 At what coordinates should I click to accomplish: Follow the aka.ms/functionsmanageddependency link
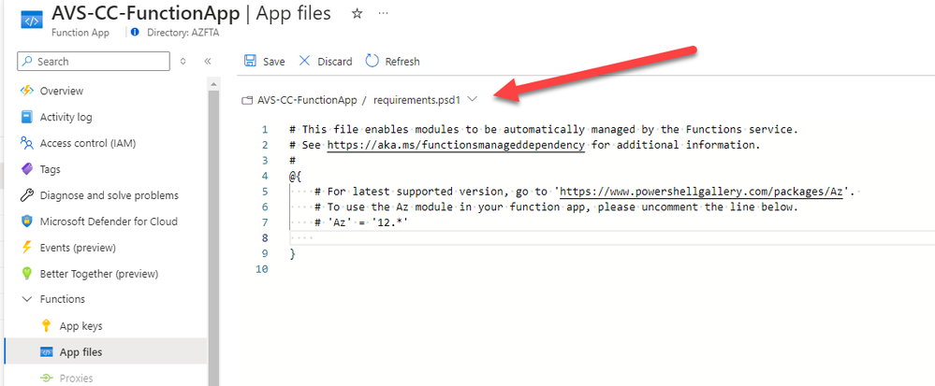pyautogui.click(x=456, y=145)
